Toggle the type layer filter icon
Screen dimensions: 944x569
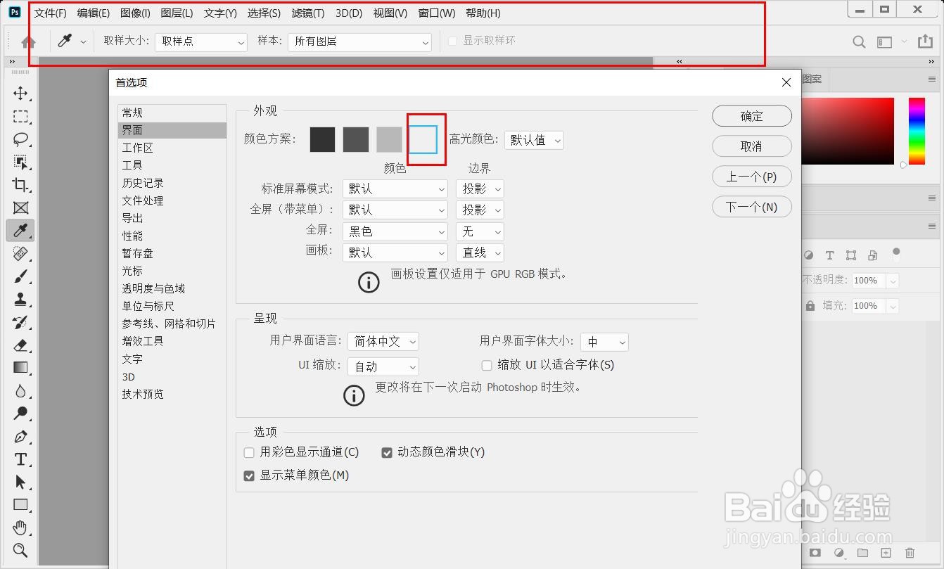tap(830, 255)
